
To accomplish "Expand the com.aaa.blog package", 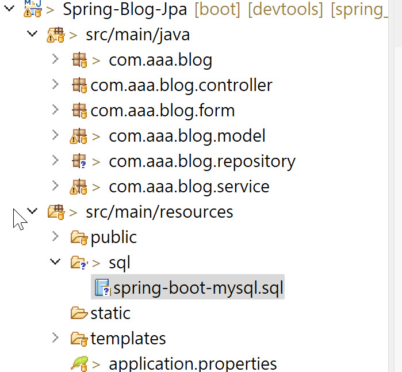I will pos(55,59).
